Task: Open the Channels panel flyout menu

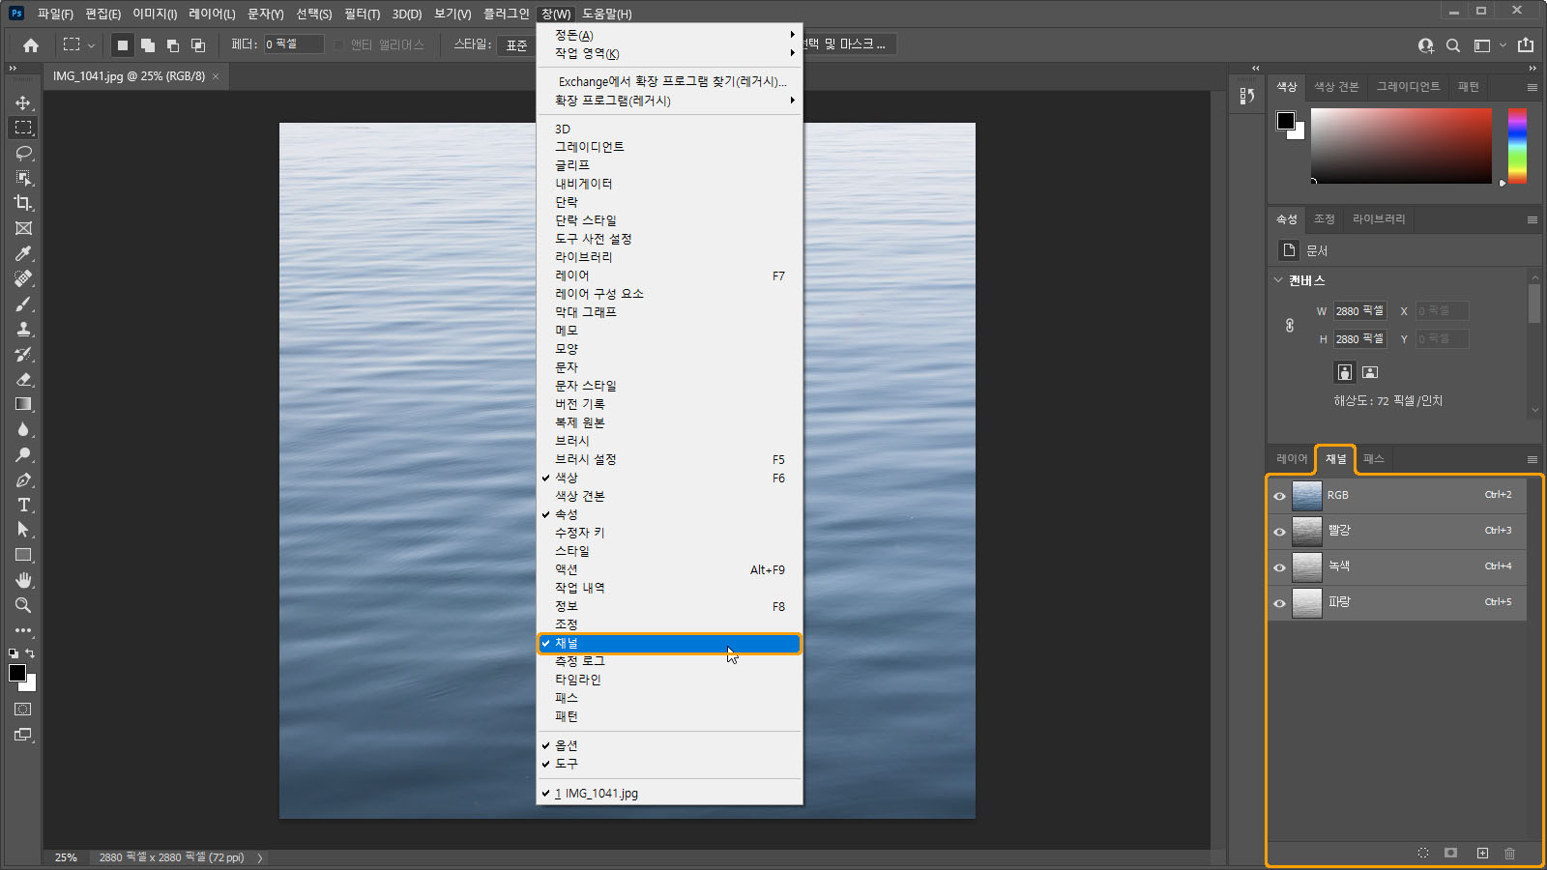Action: tap(1532, 459)
